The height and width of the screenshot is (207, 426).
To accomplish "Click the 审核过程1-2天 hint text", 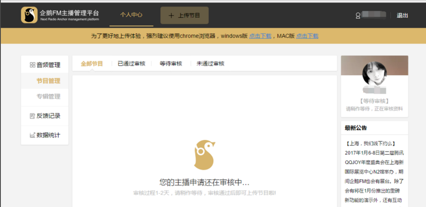I will (x=204, y=193).
